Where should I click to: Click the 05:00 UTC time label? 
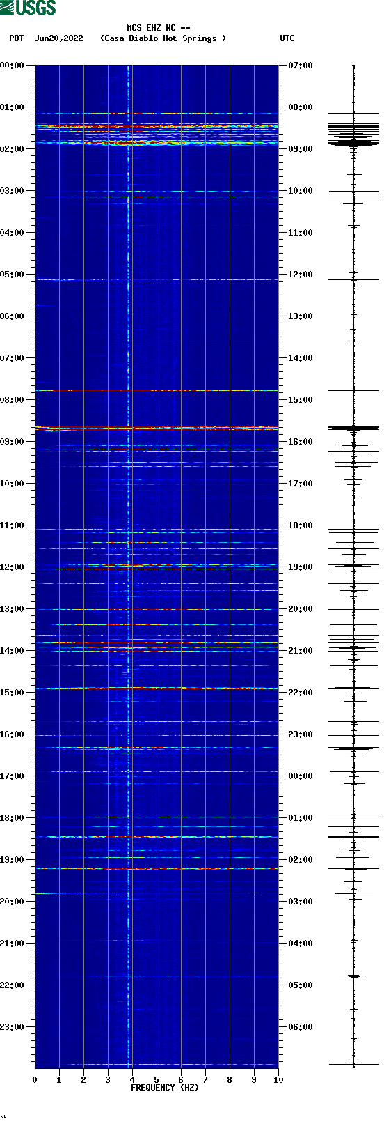click(x=301, y=985)
